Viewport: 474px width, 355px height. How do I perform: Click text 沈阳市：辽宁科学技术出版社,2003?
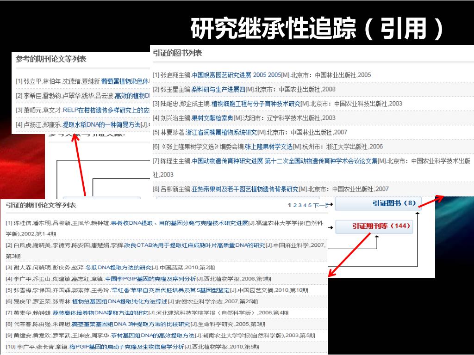pyautogui.click(x=289, y=118)
